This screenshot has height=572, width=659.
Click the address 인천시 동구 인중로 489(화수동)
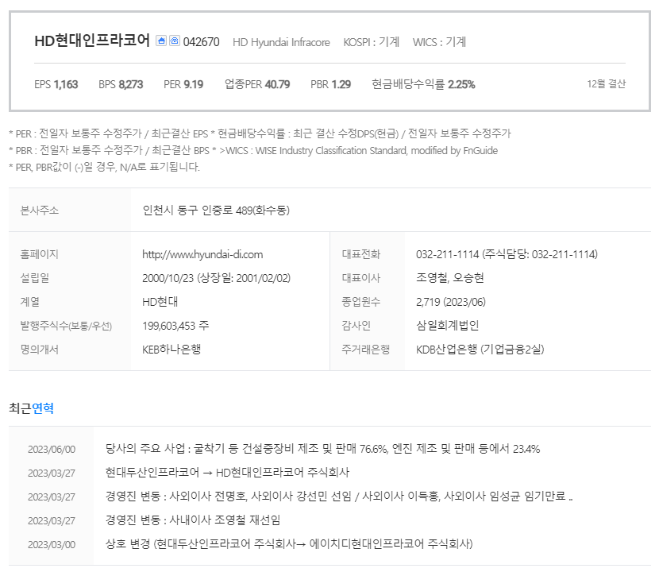pyautogui.click(x=216, y=210)
